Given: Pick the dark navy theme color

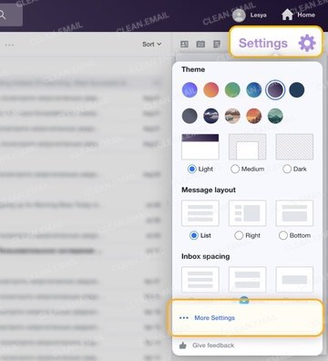Looking at the screenshot, I should (297, 90).
